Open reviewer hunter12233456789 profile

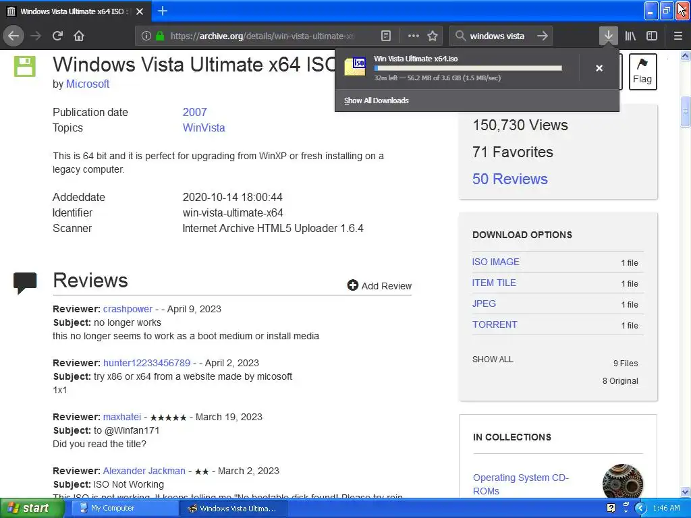146,363
